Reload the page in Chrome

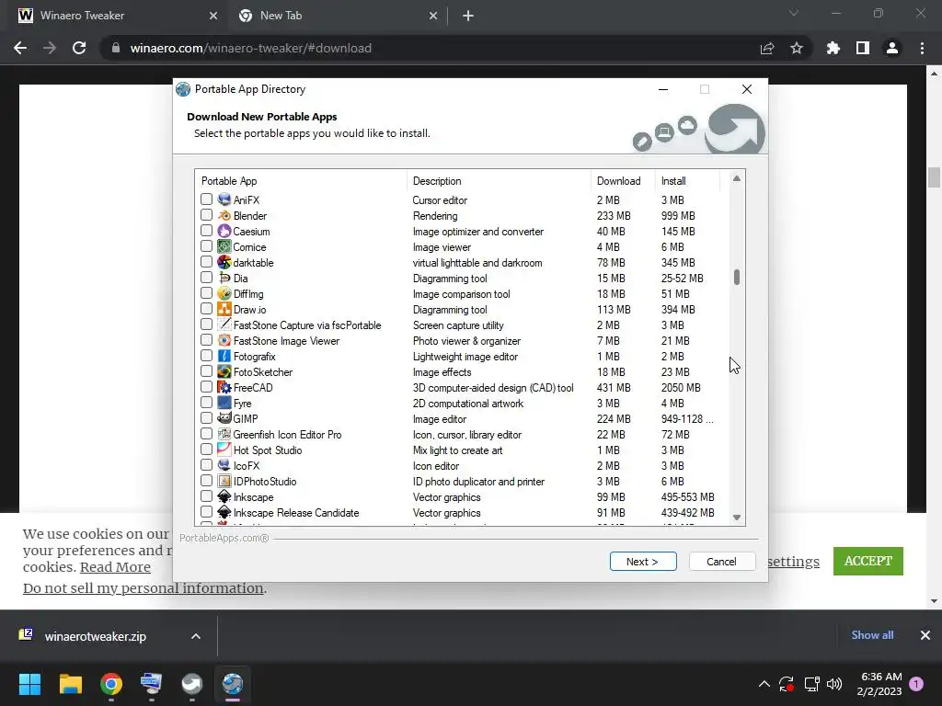tap(79, 48)
